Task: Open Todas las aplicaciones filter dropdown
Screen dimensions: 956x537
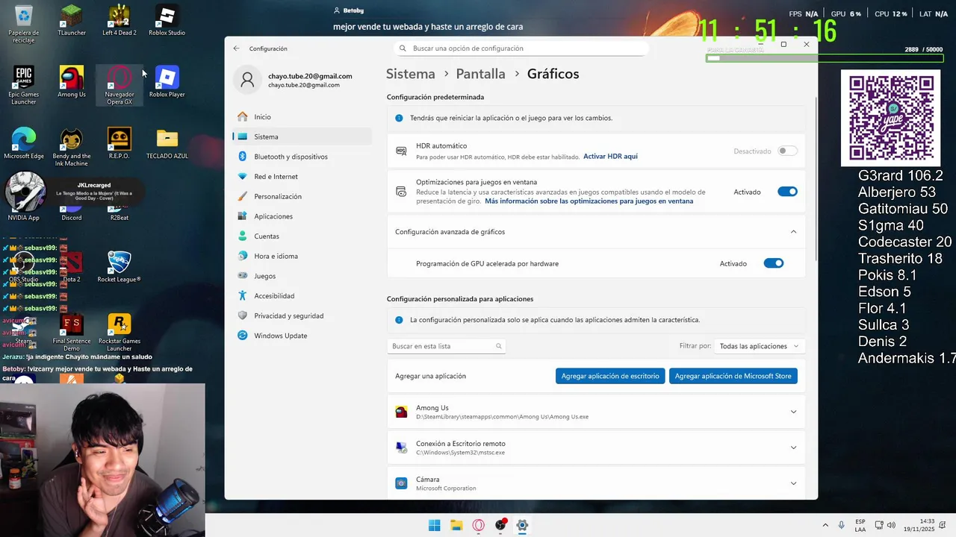Action: coord(759,346)
